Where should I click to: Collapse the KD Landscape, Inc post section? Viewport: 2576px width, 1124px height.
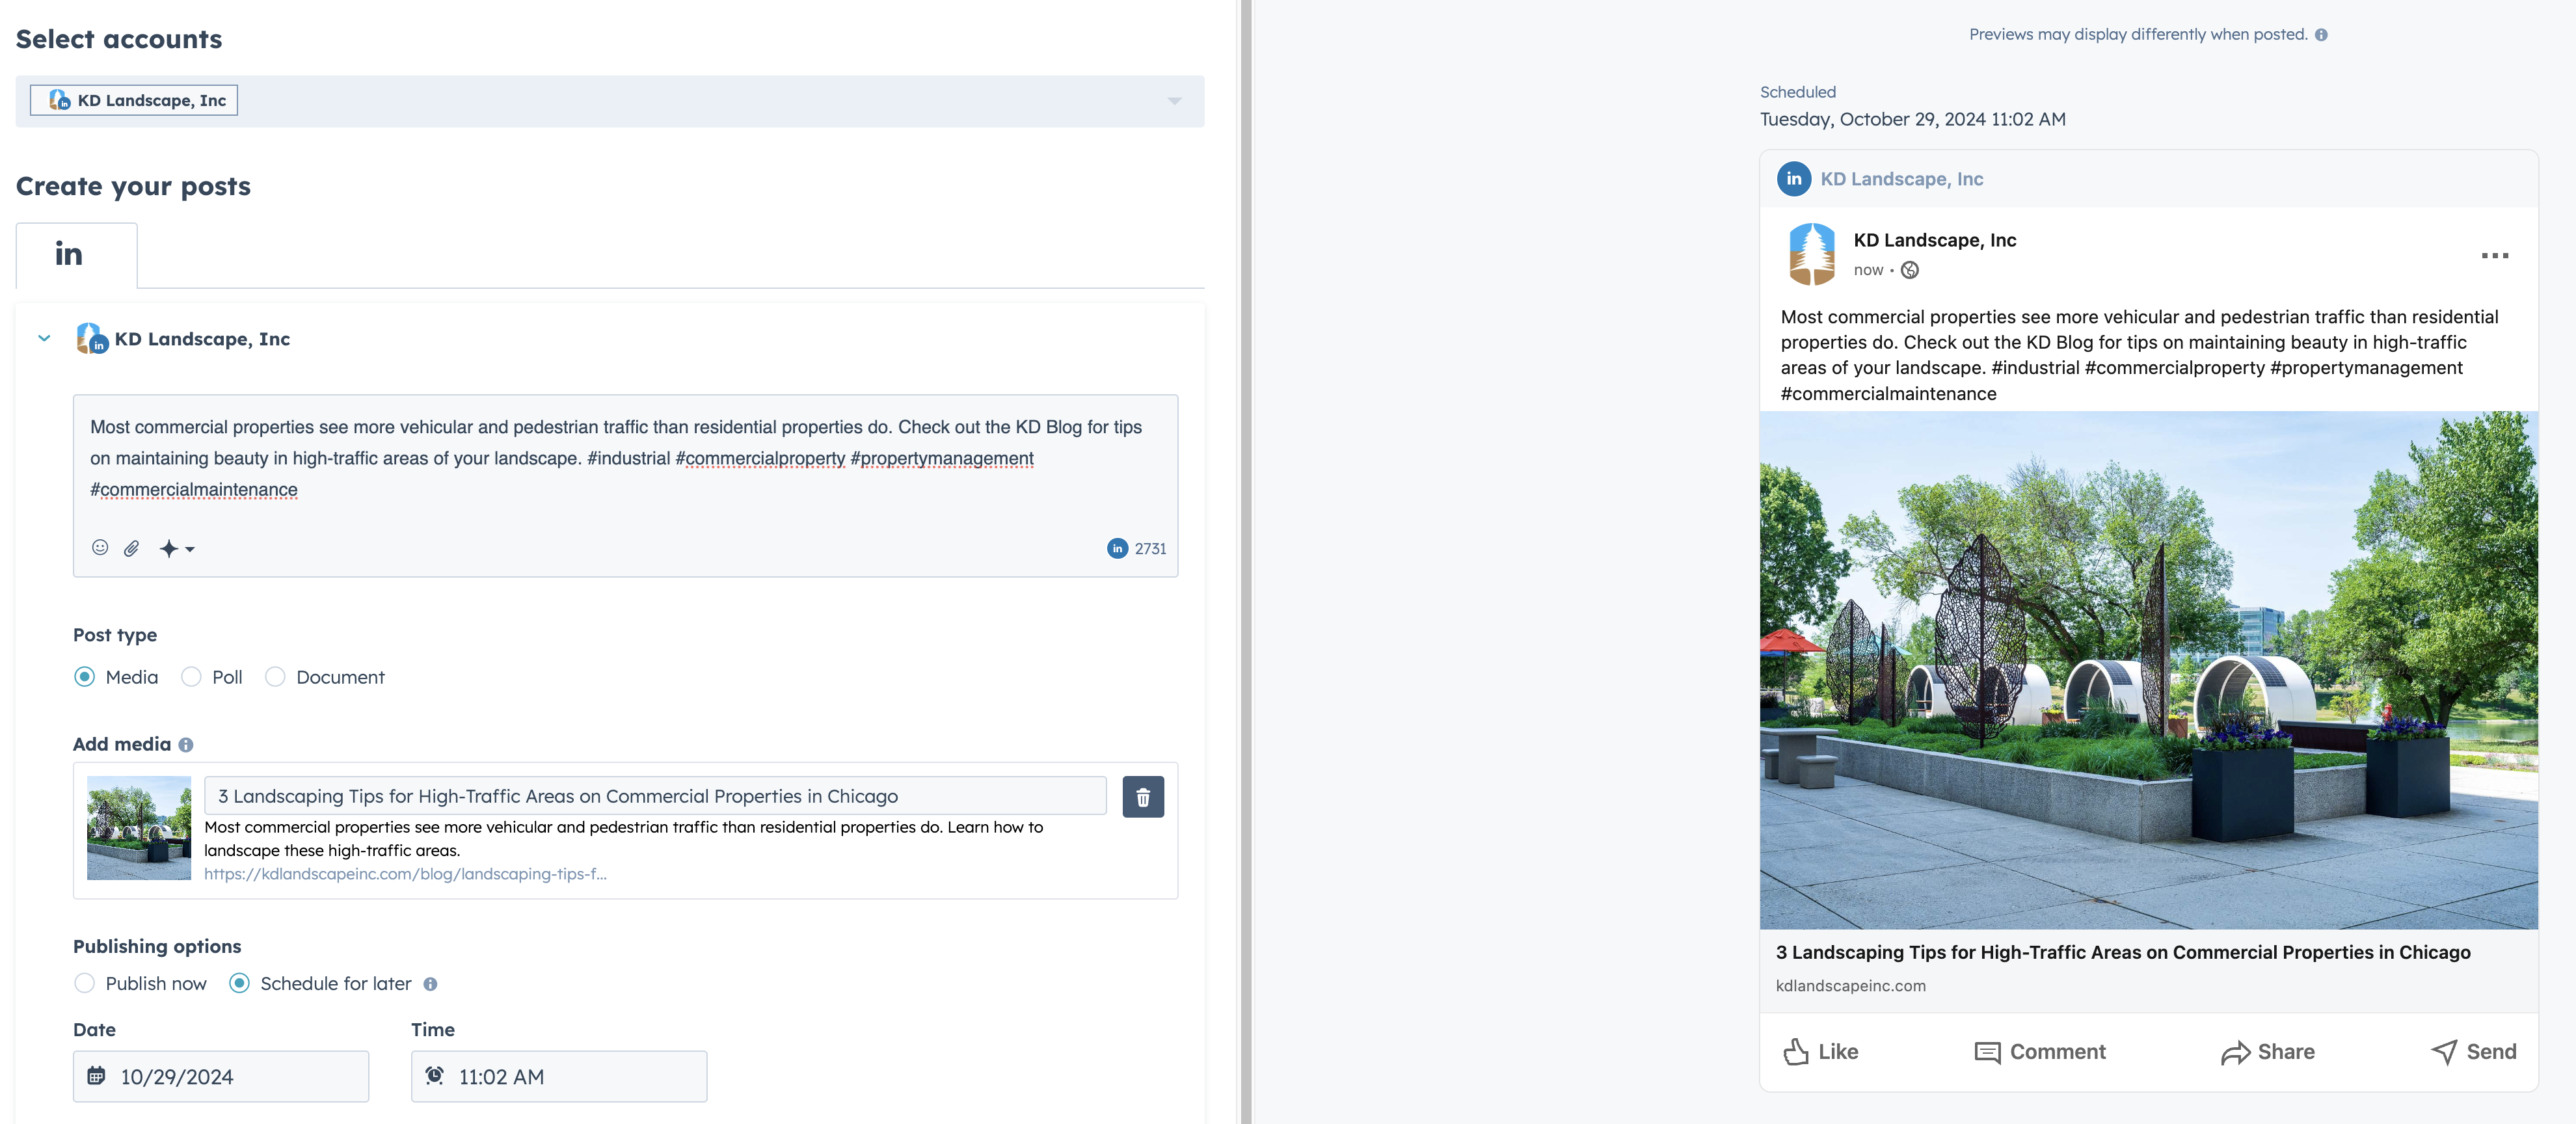pos(44,338)
